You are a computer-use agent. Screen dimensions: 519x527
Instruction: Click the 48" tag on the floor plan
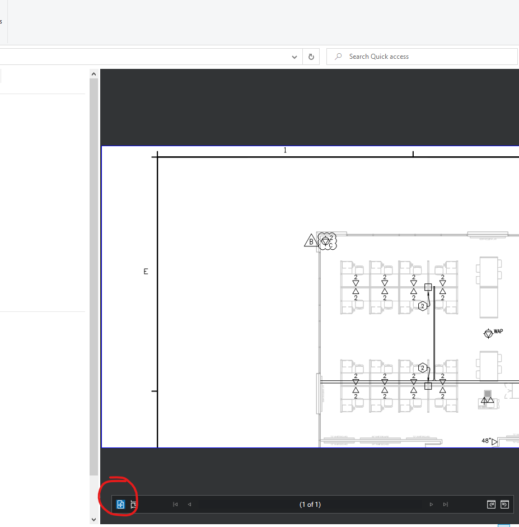click(487, 441)
